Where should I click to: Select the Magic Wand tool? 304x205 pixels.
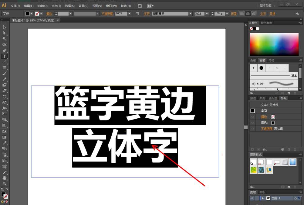coord(4,39)
